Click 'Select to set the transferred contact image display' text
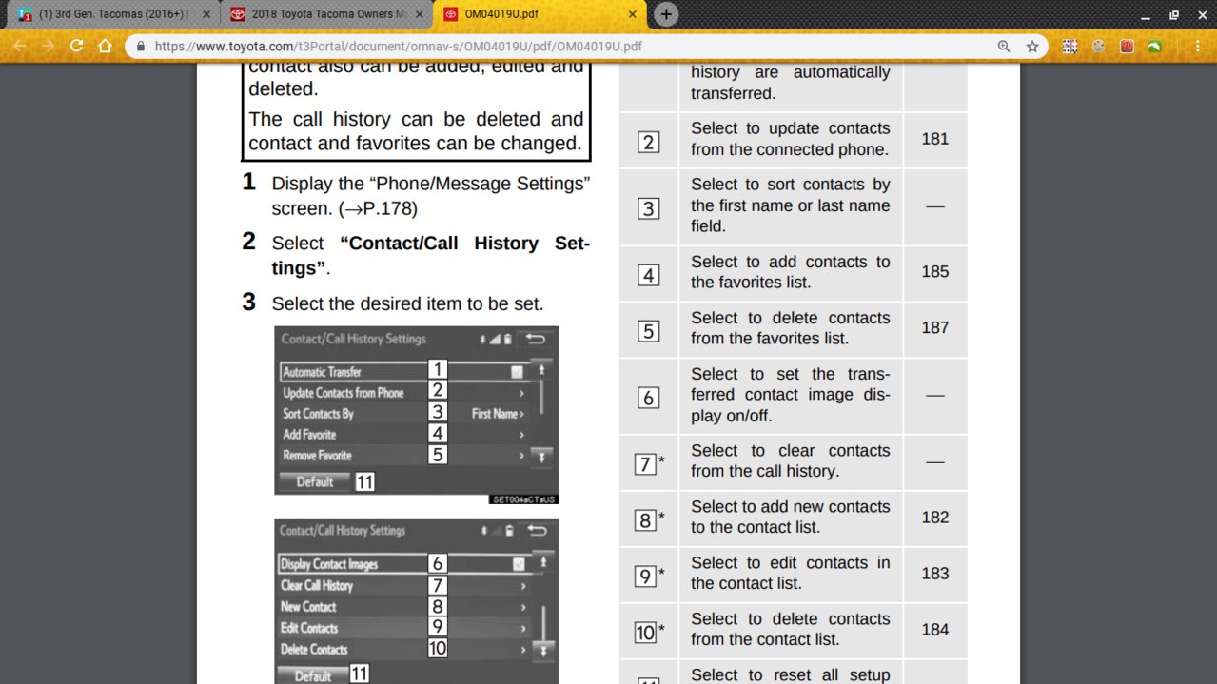This screenshot has height=684, width=1217. tap(791, 395)
